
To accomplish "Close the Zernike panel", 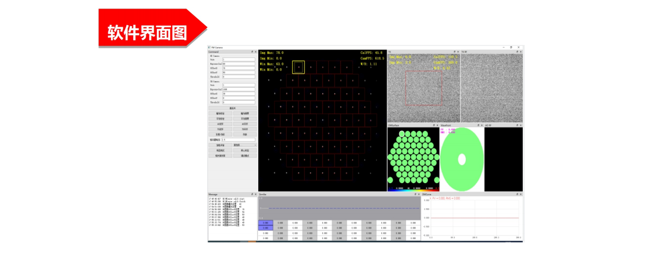I will point(419,195).
